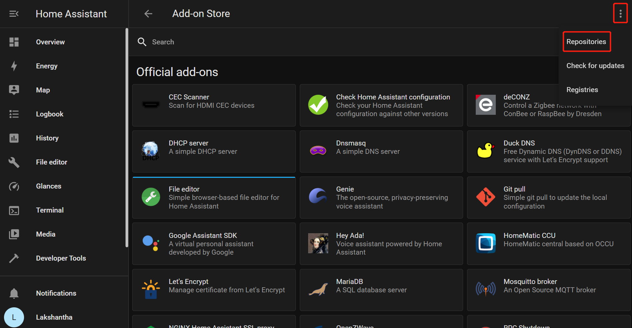The image size is (632, 328).
Task: Open the Let's Encrypt add-on card
Action: point(214,290)
